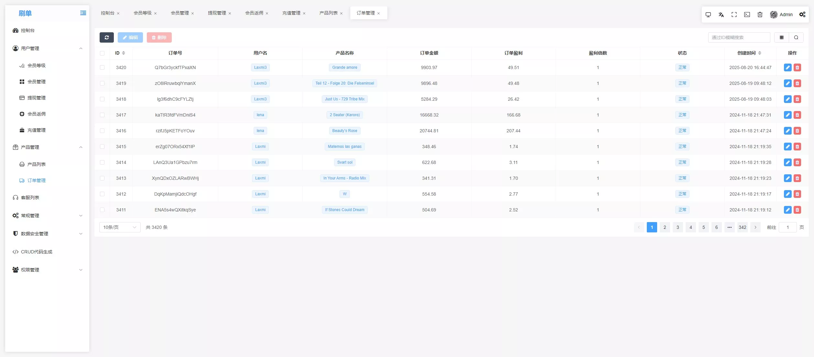Open the 10条/页 page size dropdown

coord(120,227)
